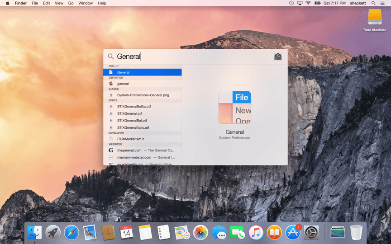The image size is (391, 244).
Task: Launch Launchpad rocket icon in Dock
Action: (53, 233)
